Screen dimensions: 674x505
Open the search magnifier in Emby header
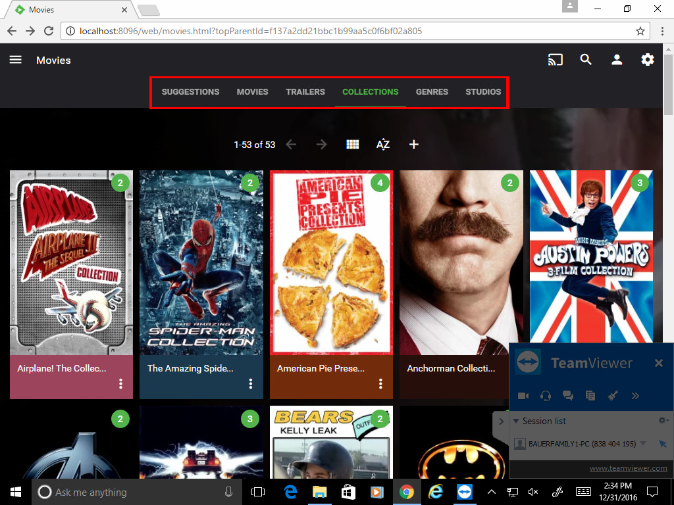[586, 60]
